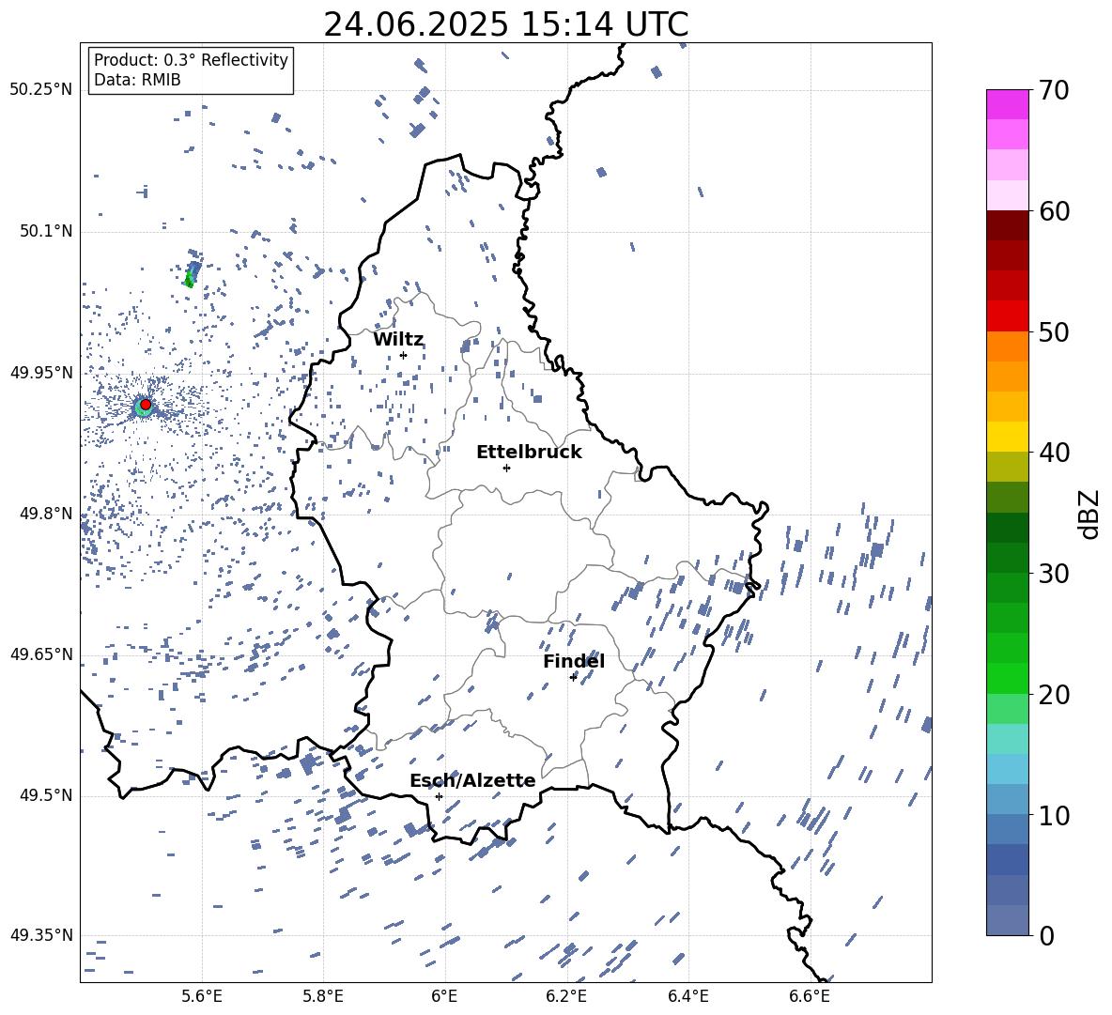Click the colorbar tick value 60
Image resolution: width=1112 pixels, height=1015 pixels.
tap(1054, 211)
